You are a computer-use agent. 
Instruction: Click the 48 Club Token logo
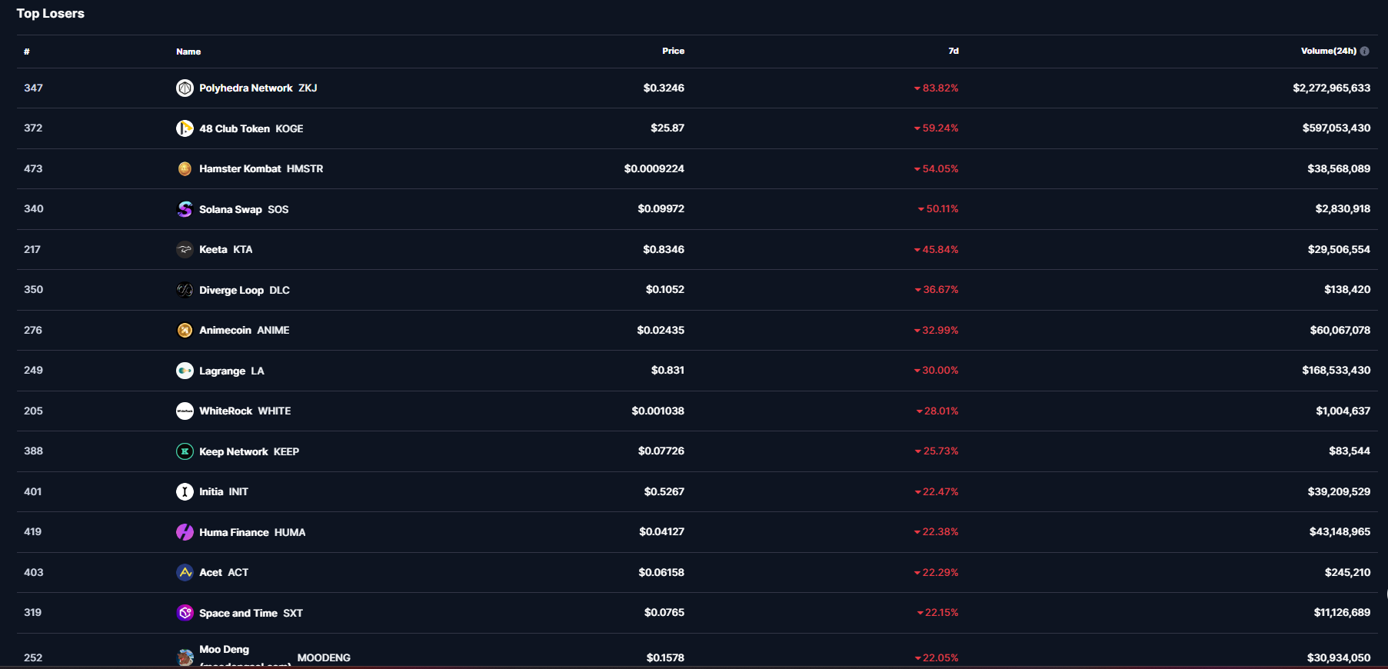pos(185,128)
